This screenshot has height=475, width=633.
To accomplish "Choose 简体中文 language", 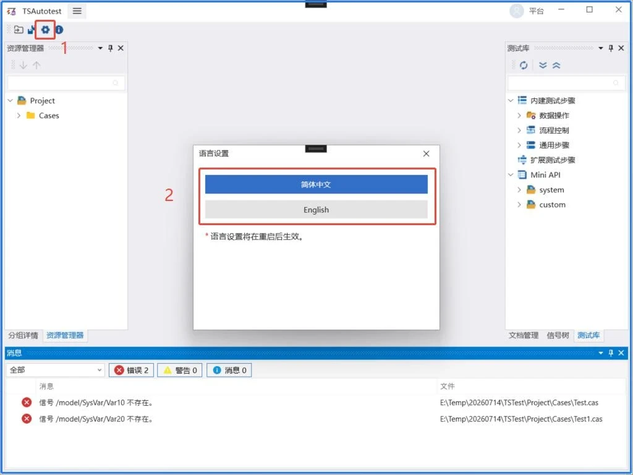I will (x=316, y=184).
